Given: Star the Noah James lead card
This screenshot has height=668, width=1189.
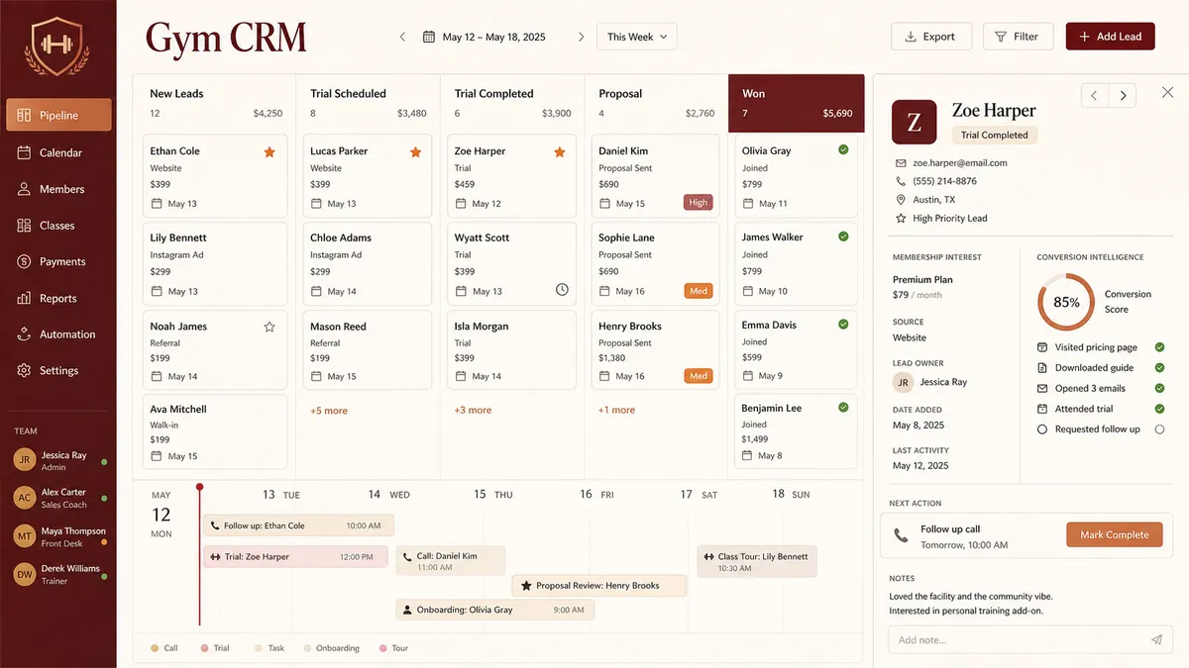Looking at the screenshot, I should (270, 327).
